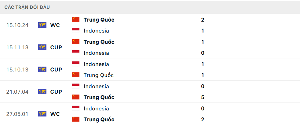Click score 2 in the 27.05.01 match
This screenshot has width=300, height=125.
203,120
